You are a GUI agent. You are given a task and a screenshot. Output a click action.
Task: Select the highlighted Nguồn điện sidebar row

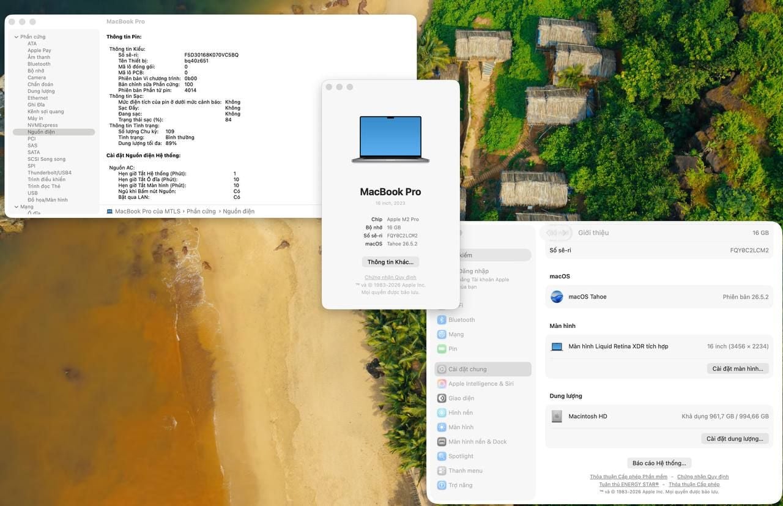(54, 132)
